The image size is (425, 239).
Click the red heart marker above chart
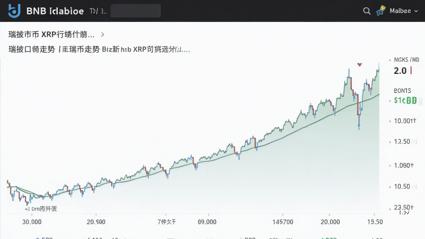click(359, 65)
